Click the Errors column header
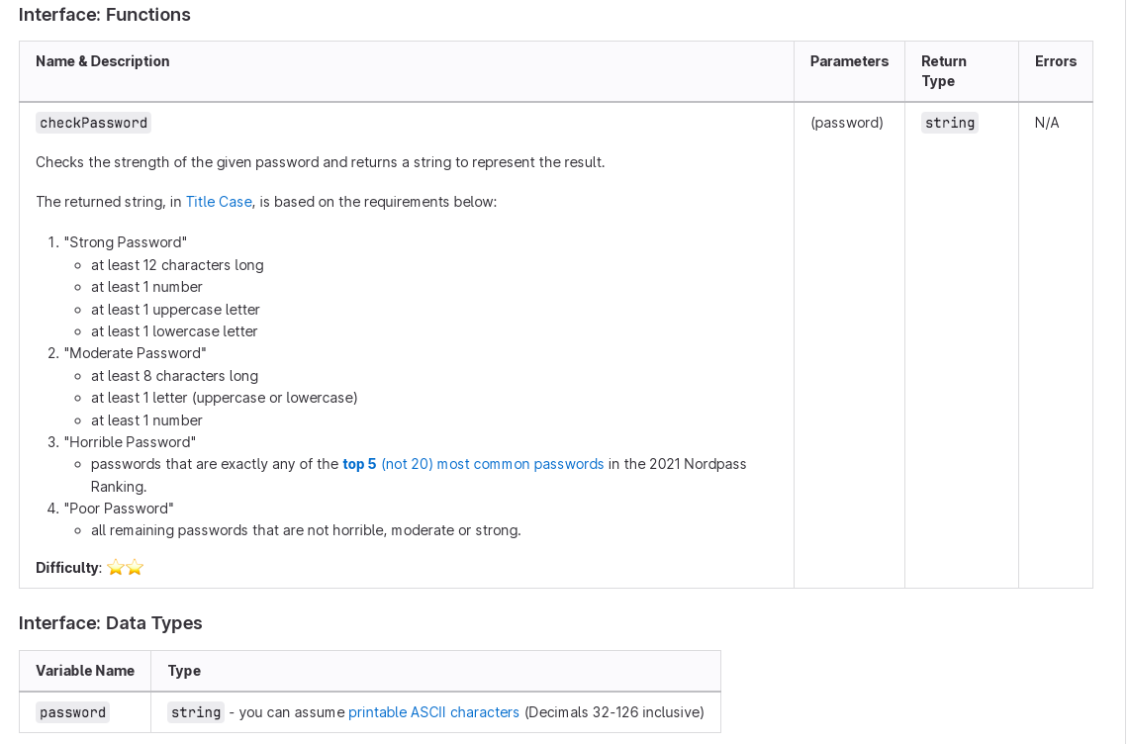The width and height of the screenshot is (1130, 744). 1056,60
